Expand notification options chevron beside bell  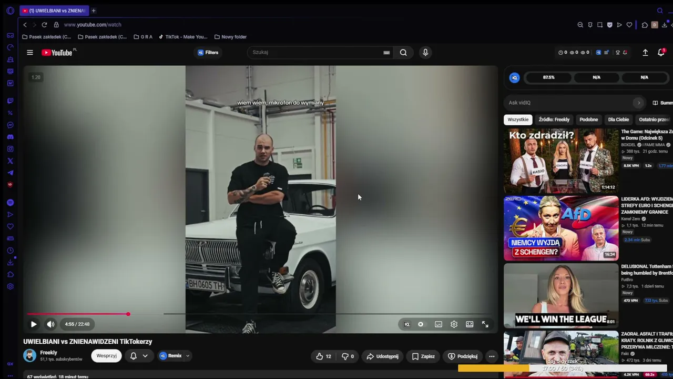pos(145,356)
